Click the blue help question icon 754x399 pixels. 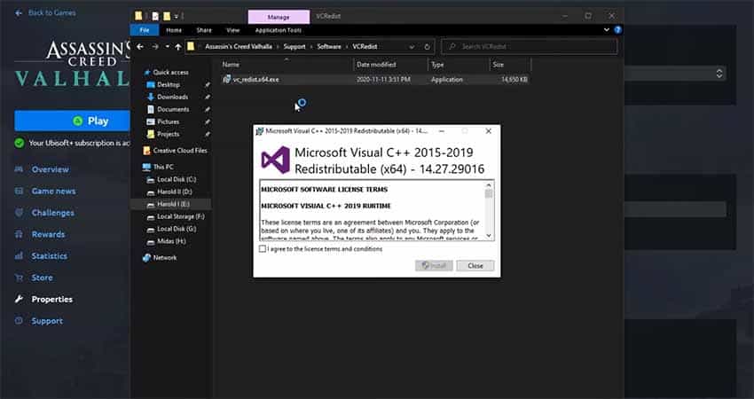[x=618, y=30]
